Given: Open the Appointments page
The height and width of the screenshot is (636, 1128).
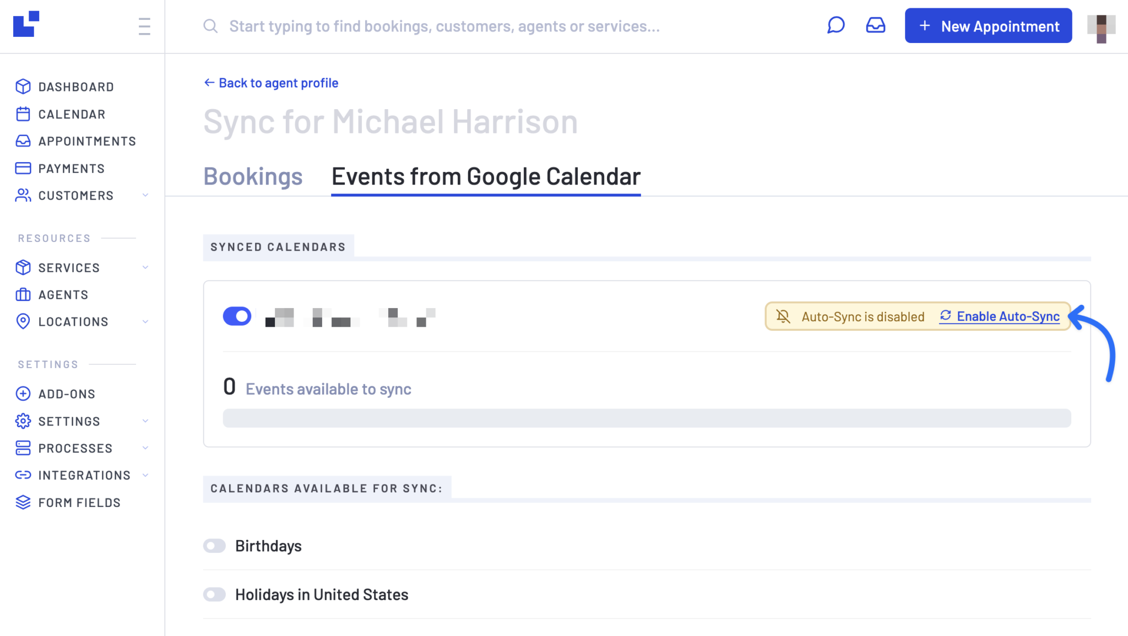Looking at the screenshot, I should (x=86, y=141).
